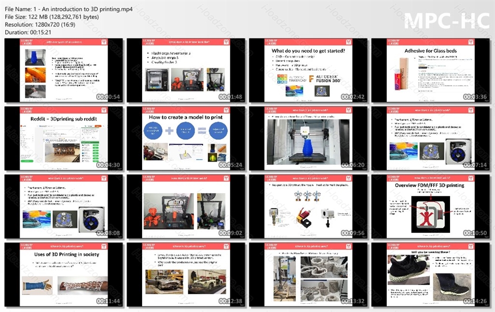
Task: Select the thumbnail at timestamp 00:12:38
Action: (x=186, y=275)
